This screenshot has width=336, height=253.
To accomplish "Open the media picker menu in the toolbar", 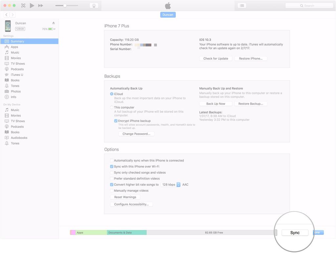I will (242, 5).
